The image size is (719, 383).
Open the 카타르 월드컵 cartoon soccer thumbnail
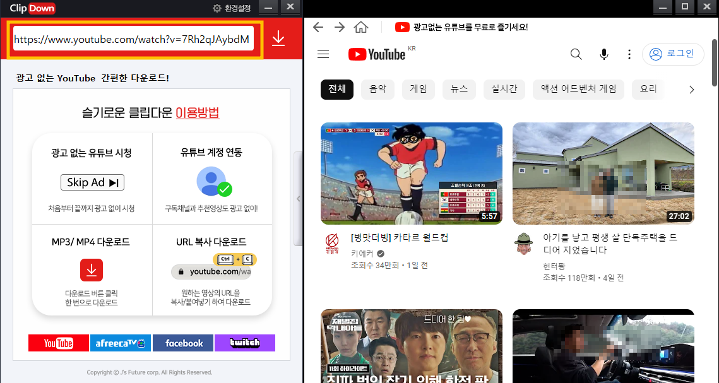click(412, 173)
